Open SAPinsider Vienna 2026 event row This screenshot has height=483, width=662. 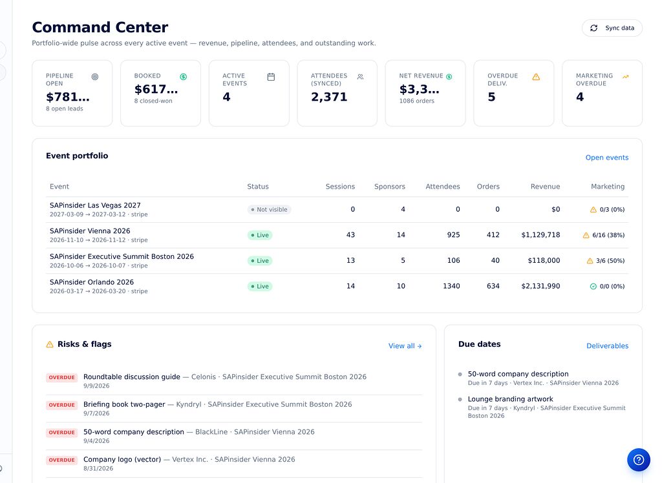pyautogui.click(x=337, y=236)
